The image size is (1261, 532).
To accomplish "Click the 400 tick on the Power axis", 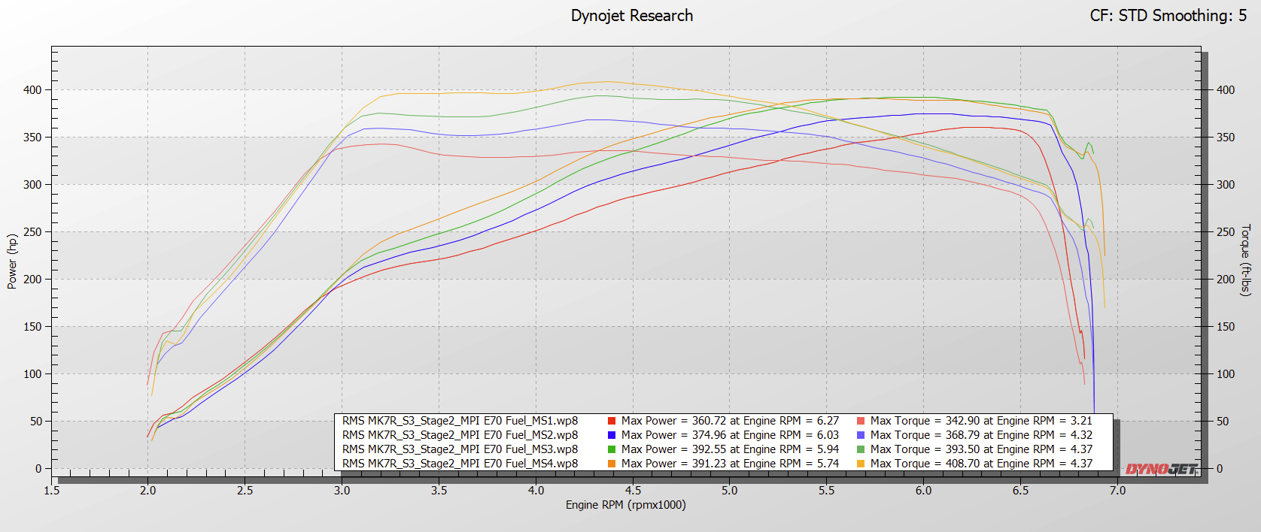I will click(x=32, y=90).
